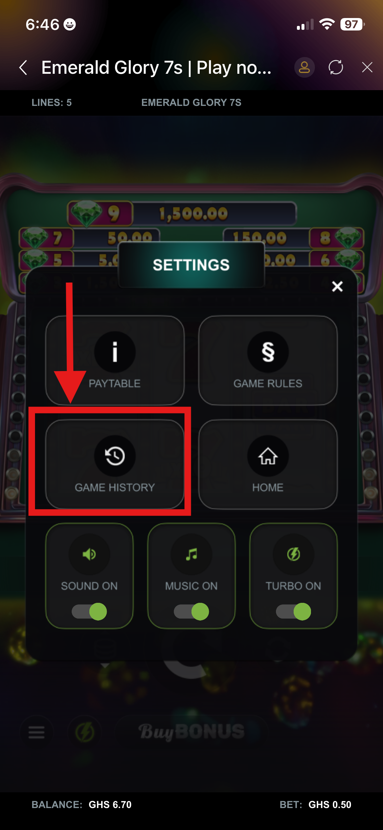This screenshot has width=383, height=830.
Task: Open Game Rules section symbol icon
Action: (268, 352)
